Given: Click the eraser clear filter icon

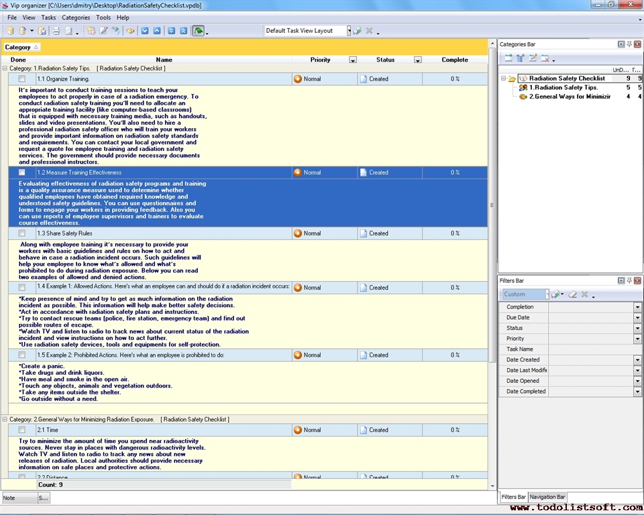Looking at the screenshot, I should [x=572, y=294].
